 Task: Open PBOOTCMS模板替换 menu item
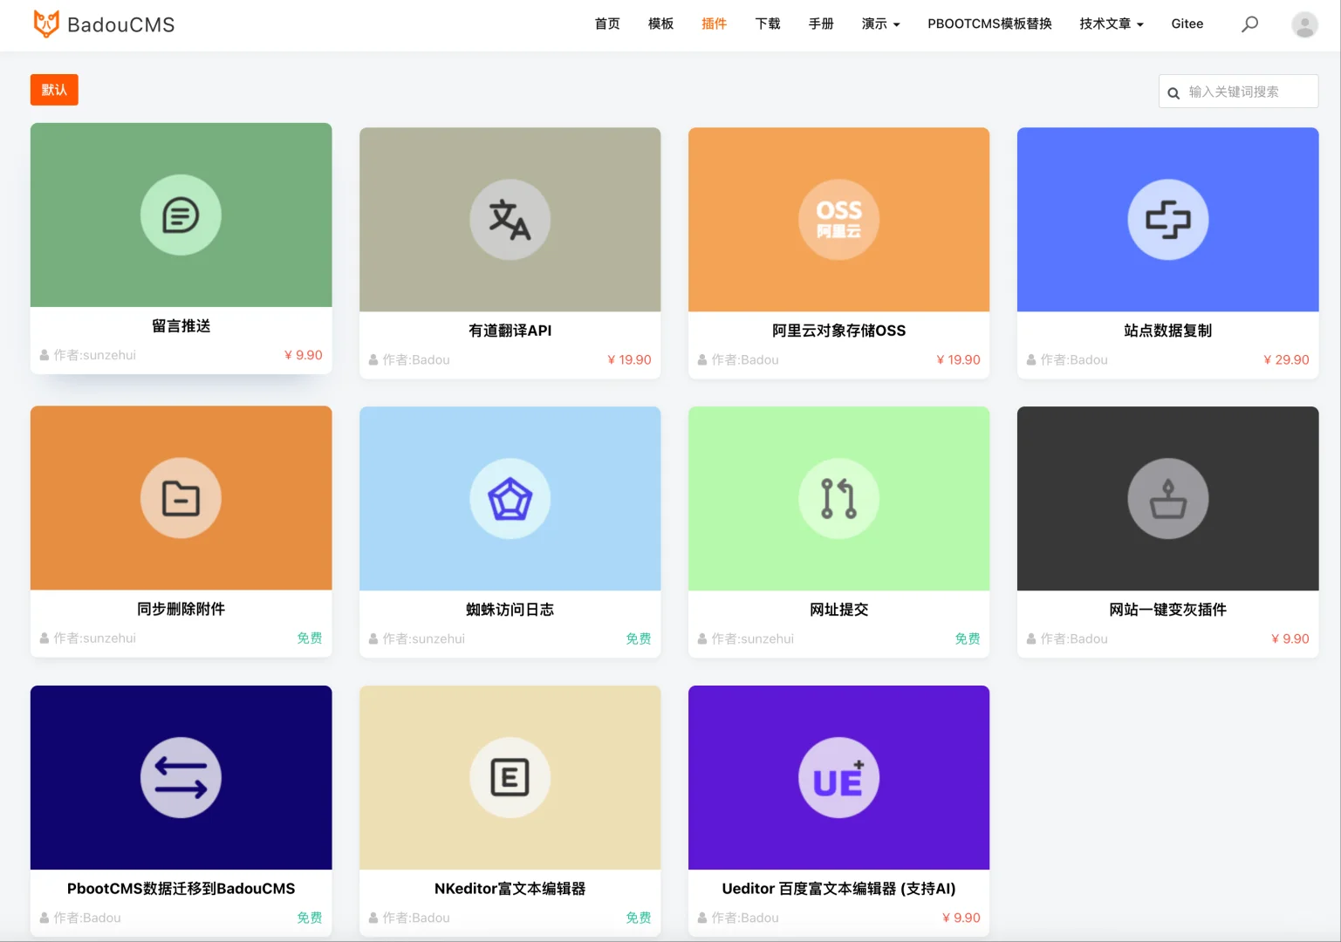[989, 24]
